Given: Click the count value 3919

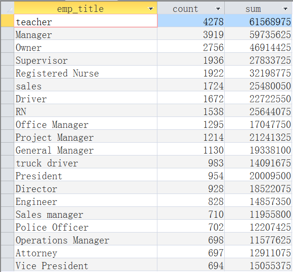Looking at the screenshot, I should click(213, 35).
